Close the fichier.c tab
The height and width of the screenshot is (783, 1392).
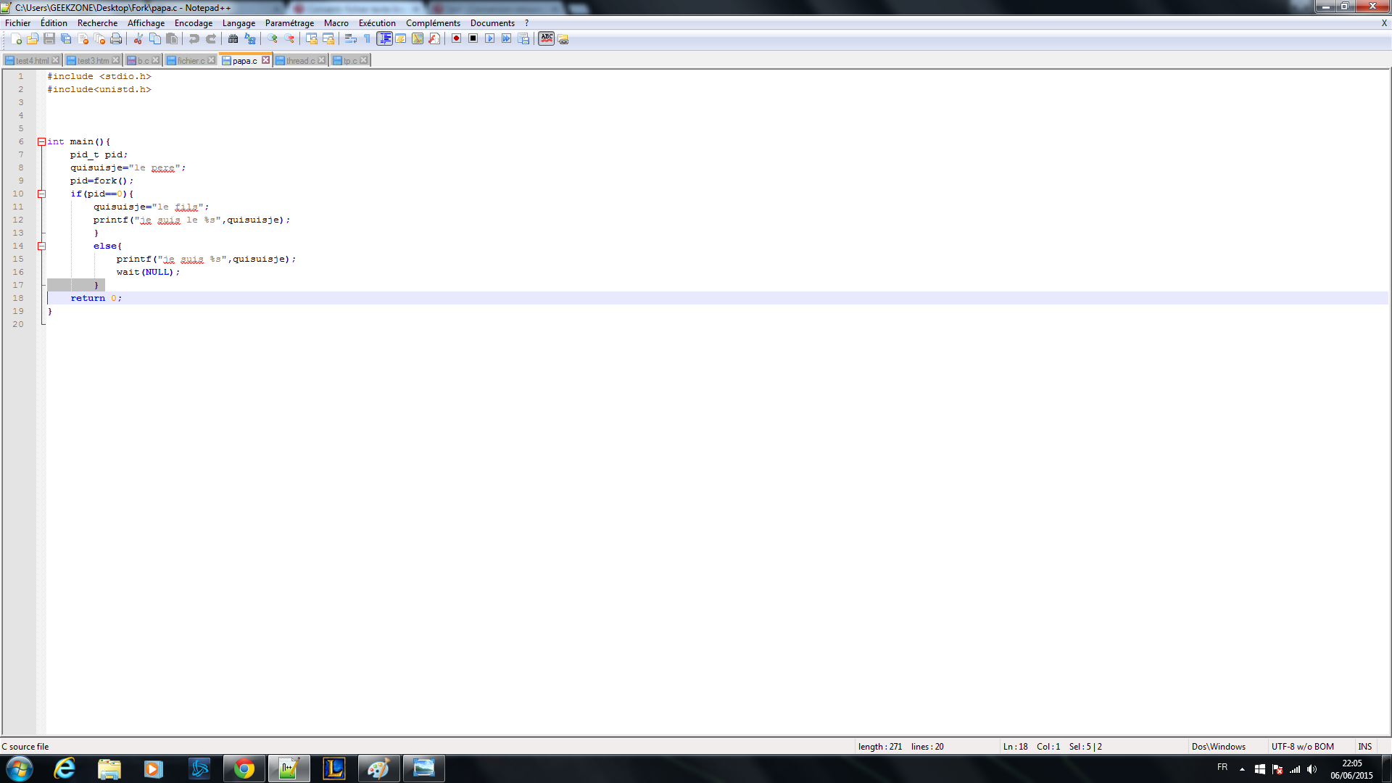click(x=212, y=60)
